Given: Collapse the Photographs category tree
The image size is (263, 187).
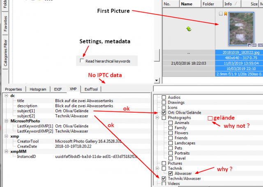Looking at the screenshot, I should [157, 118].
